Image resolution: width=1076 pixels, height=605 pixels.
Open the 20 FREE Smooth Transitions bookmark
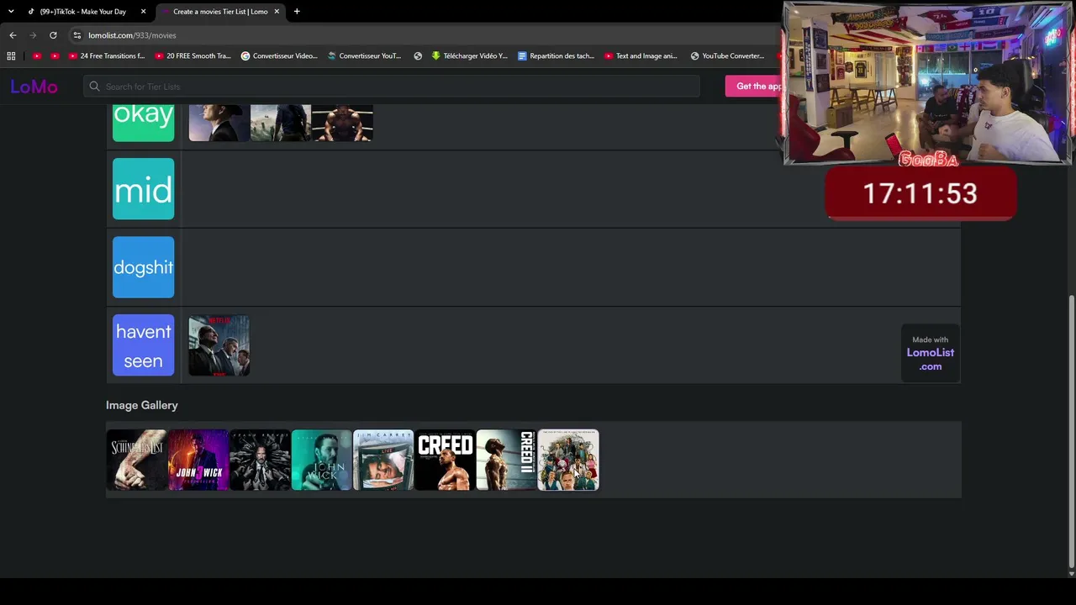click(x=193, y=56)
